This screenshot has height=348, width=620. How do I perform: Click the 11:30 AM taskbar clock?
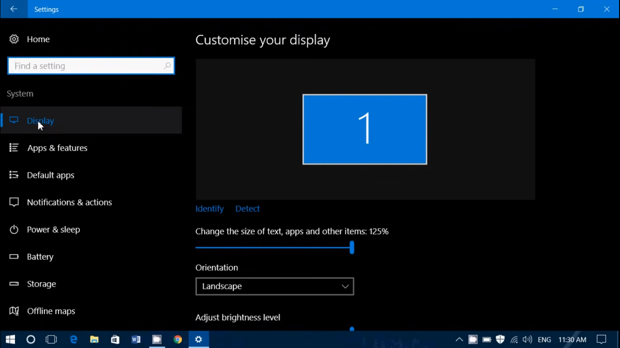572,339
